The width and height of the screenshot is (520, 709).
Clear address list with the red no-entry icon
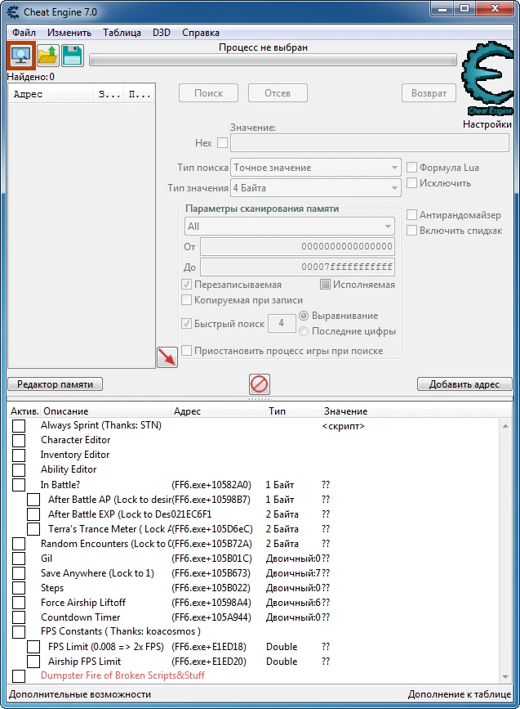pyautogui.click(x=260, y=384)
